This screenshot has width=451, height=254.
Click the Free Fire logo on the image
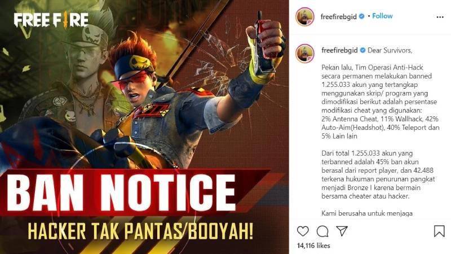tap(51, 20)
